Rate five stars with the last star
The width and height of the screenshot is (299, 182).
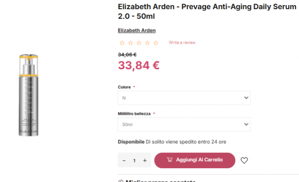coord(156,43)
